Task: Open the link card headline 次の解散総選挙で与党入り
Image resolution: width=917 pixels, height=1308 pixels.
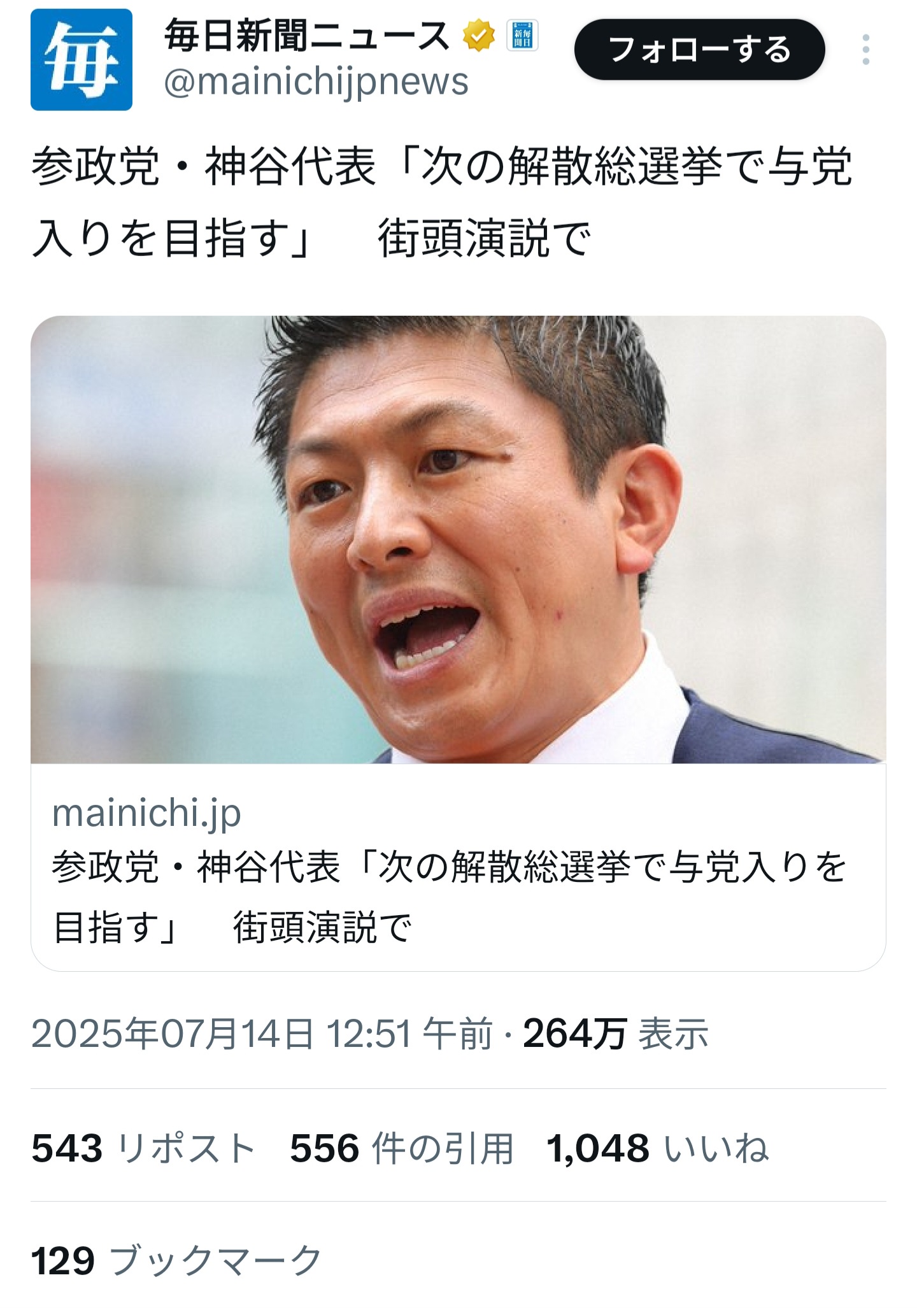Action: (x=449, y=897)
